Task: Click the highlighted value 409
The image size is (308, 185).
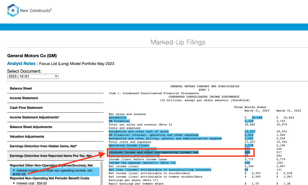Action: pos(247,152)
